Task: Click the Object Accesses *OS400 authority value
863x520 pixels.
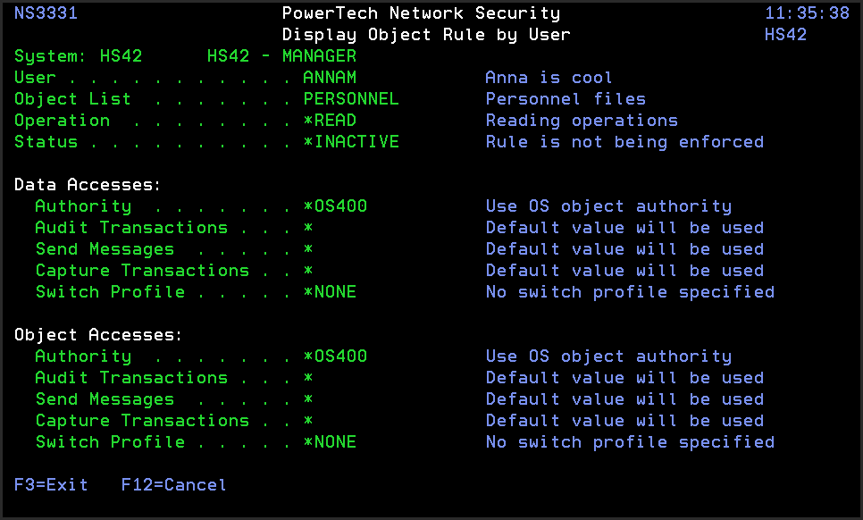Action: pos(335,356)
